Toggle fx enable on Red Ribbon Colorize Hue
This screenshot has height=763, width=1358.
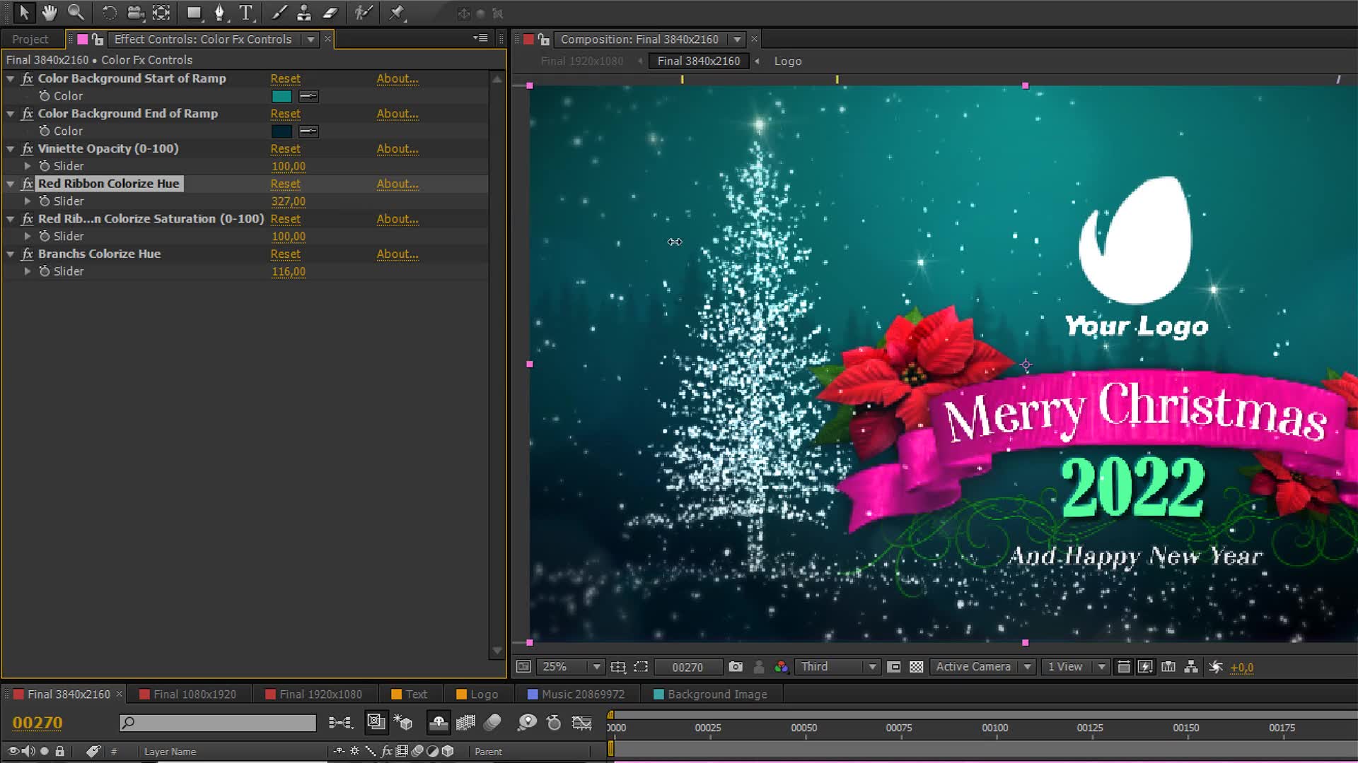27,184
